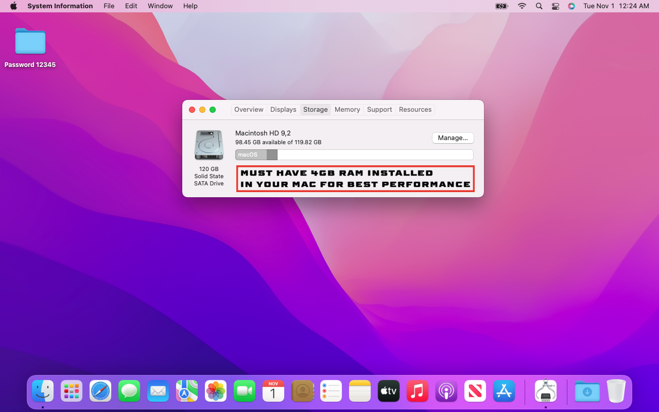Switch to the Overview tab
The image size is (659, 412).
coord(249,110)
